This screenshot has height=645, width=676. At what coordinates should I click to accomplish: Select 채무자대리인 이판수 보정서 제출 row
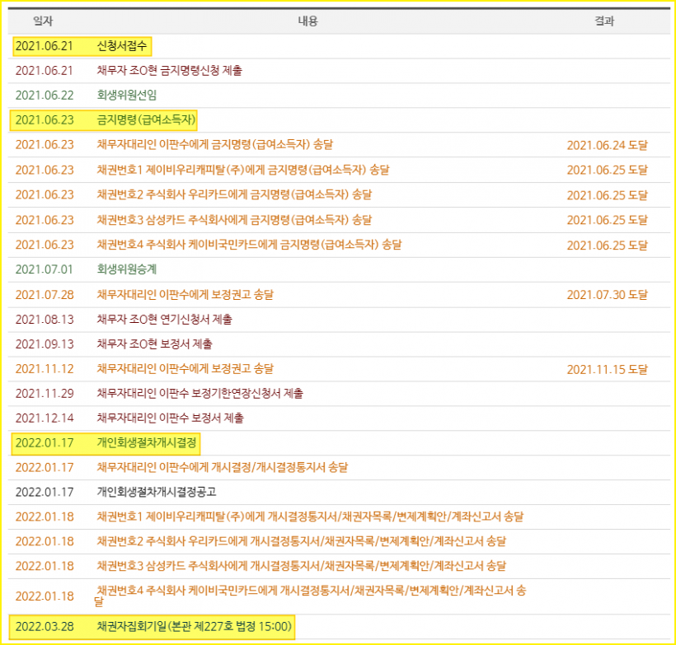[x=339, y=418]
